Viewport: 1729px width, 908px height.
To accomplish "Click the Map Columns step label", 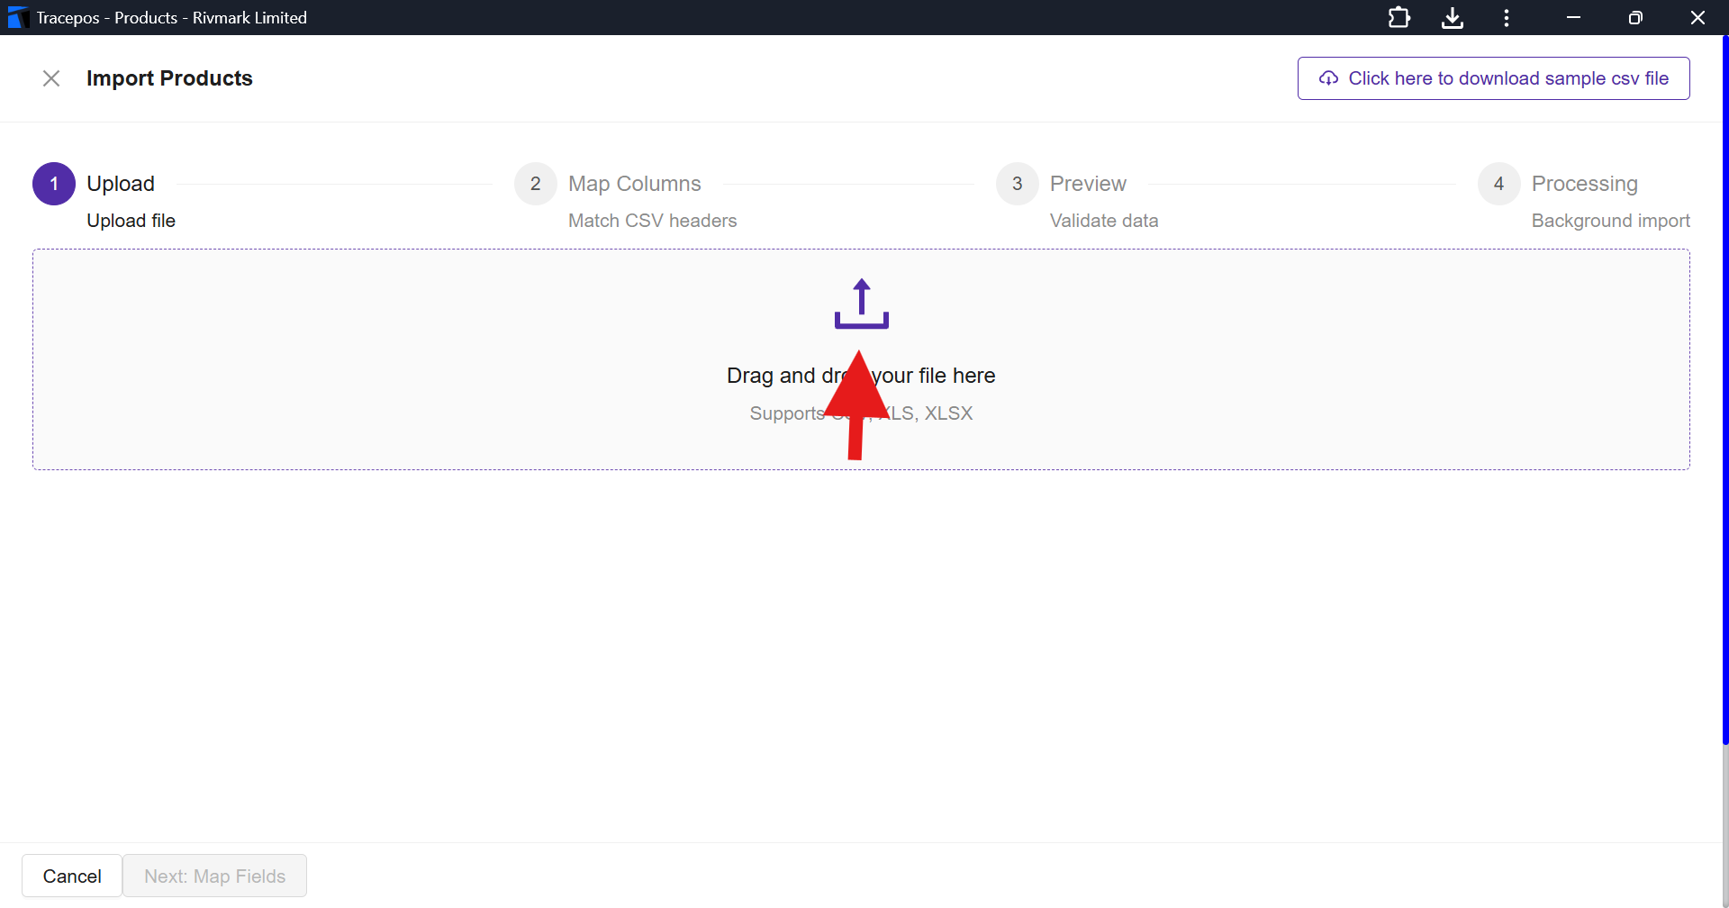I will point(635,184).
